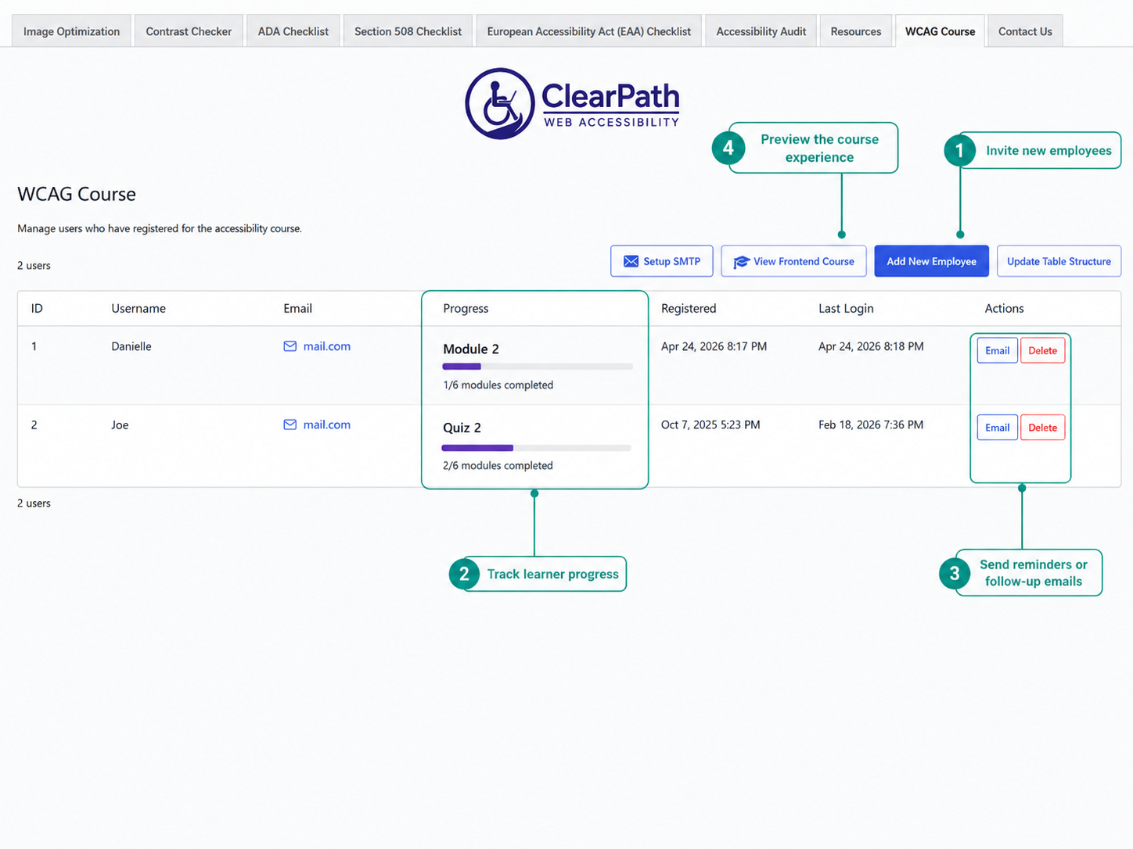
Task: Click View Frontend Course button
Action: click(793, 261)
